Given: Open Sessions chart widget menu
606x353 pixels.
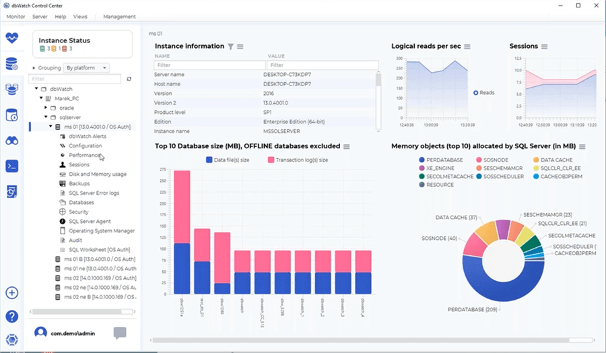Looking at the screenshot, I should click(x=545, y=46).
